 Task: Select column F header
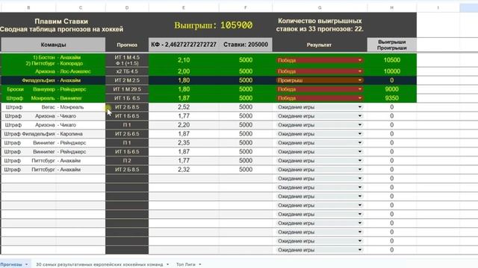[246, 7]
